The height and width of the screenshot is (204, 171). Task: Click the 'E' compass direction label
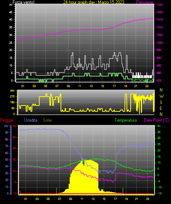pyautogui.click(x=161, y=108)
